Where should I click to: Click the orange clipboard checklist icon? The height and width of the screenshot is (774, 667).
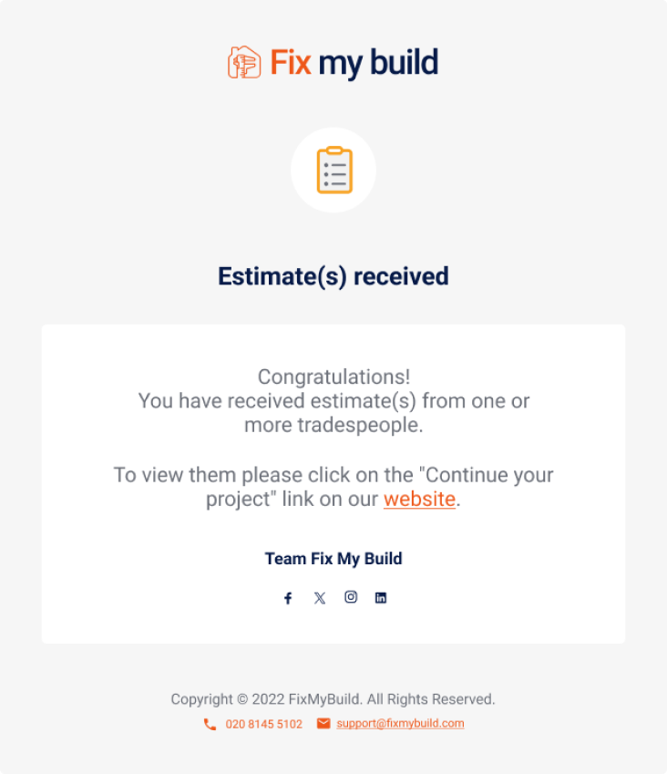tap(334, 170)
